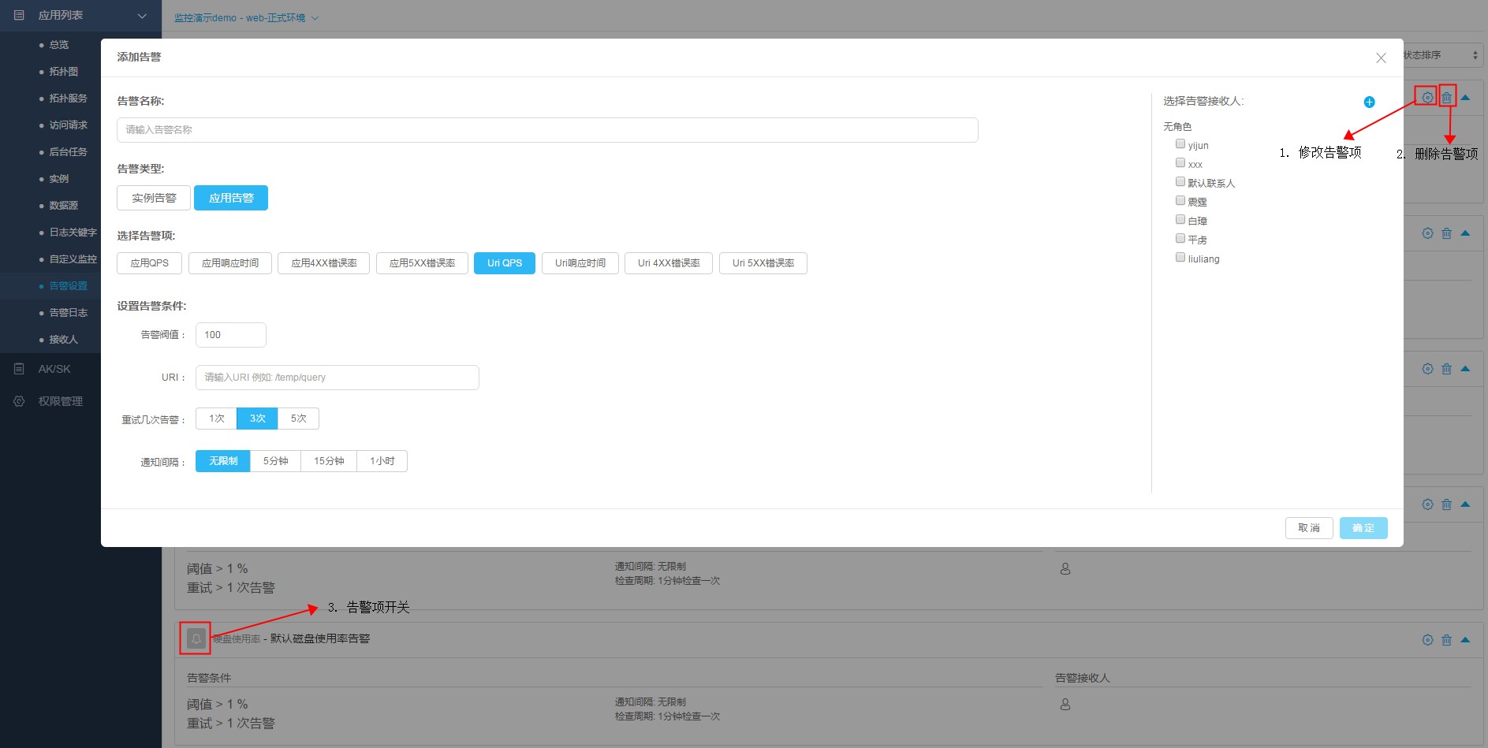Click the 应用列表 list icon in sidebar
This screenshot has width=1488, height=748.
(x=19, y=15)
